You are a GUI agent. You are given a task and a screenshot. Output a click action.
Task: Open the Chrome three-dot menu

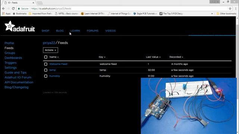tap(236, 9)
